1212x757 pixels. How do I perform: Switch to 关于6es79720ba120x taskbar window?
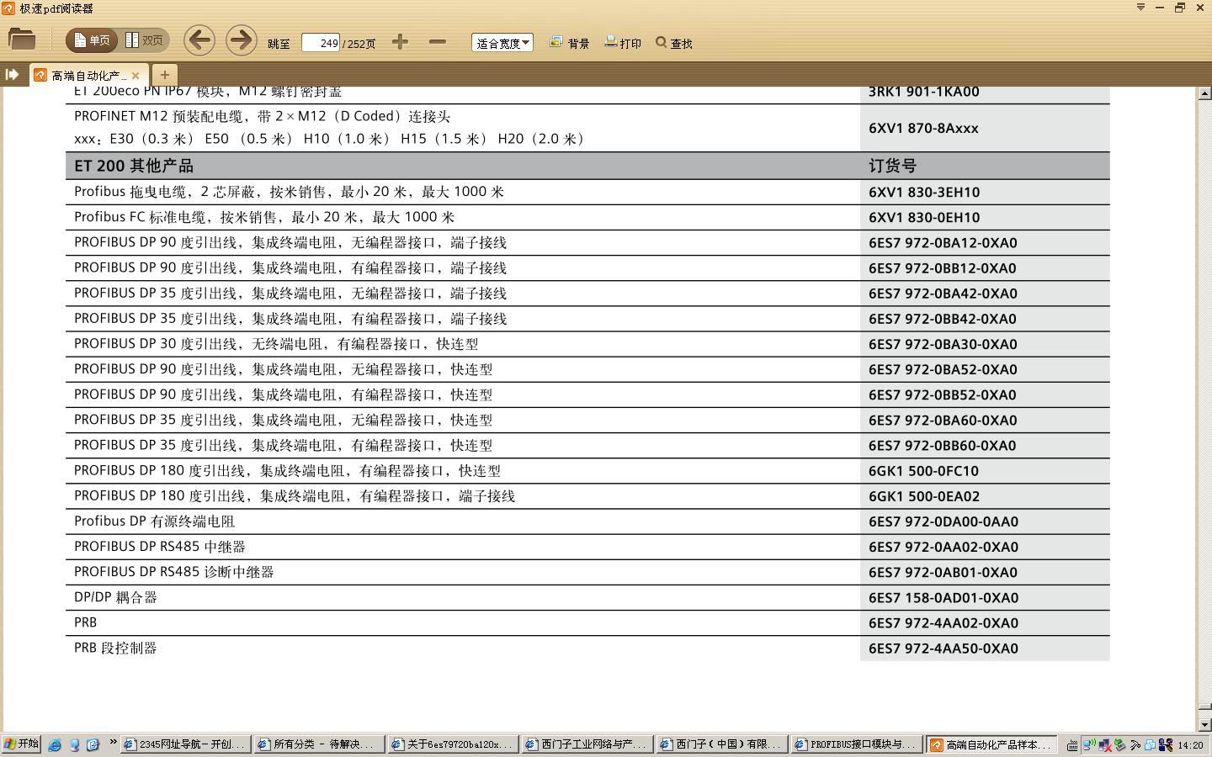coord(453,744)
